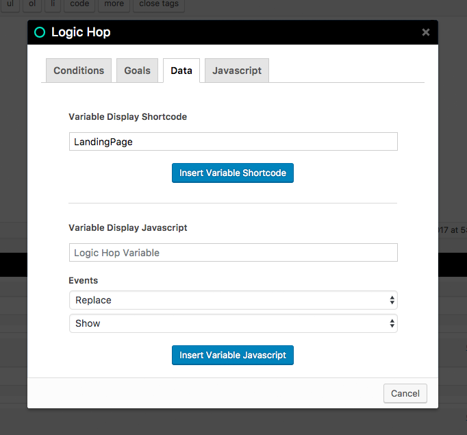Select the Data tab

(181, 71)
